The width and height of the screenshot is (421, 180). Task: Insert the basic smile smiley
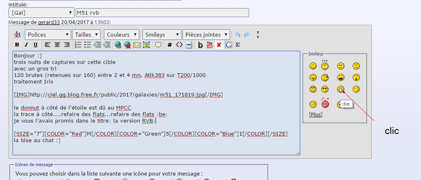[x=313, y=66]
